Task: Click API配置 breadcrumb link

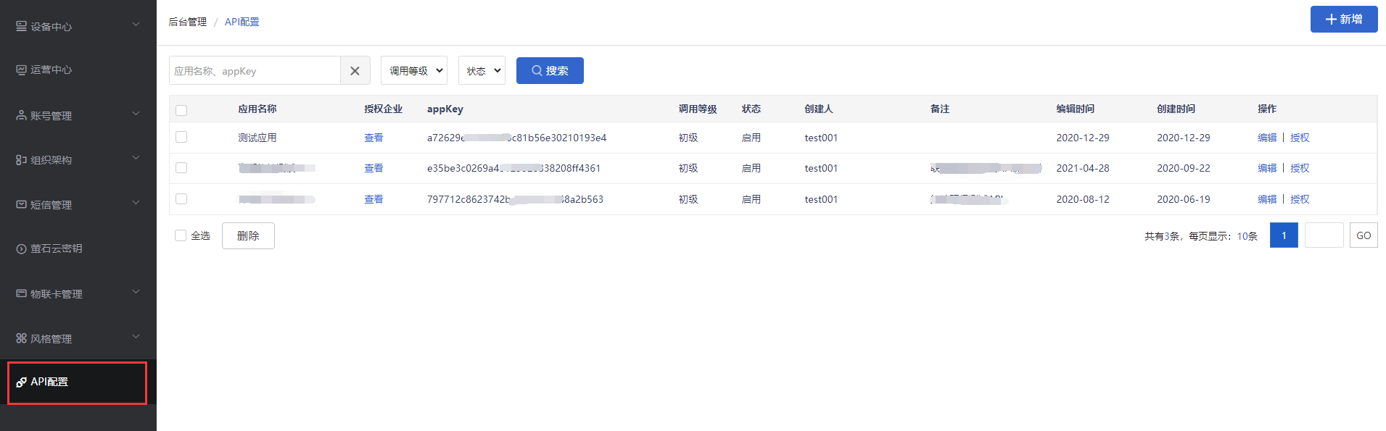Action: coord(242,22)
